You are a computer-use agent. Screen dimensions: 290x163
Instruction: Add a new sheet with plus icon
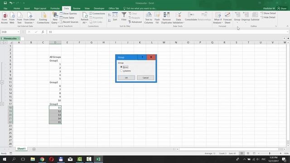(x=34, y=149)
